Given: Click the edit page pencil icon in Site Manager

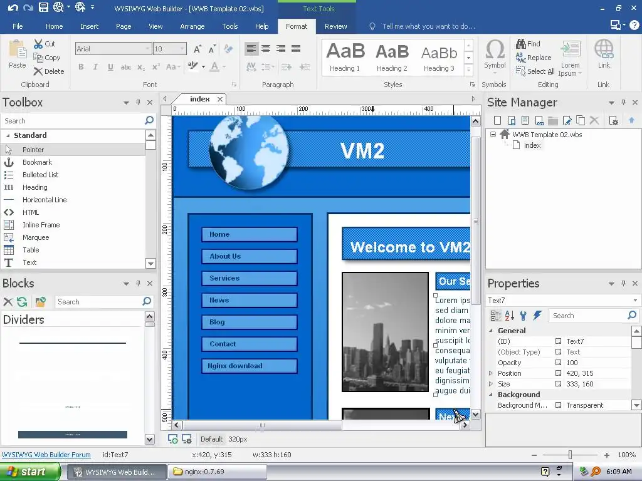Looking at the screenshot, I should (567, 120).
